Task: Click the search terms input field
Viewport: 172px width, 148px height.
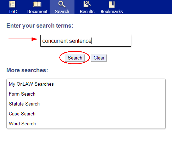Action: [x=86, y=41]
